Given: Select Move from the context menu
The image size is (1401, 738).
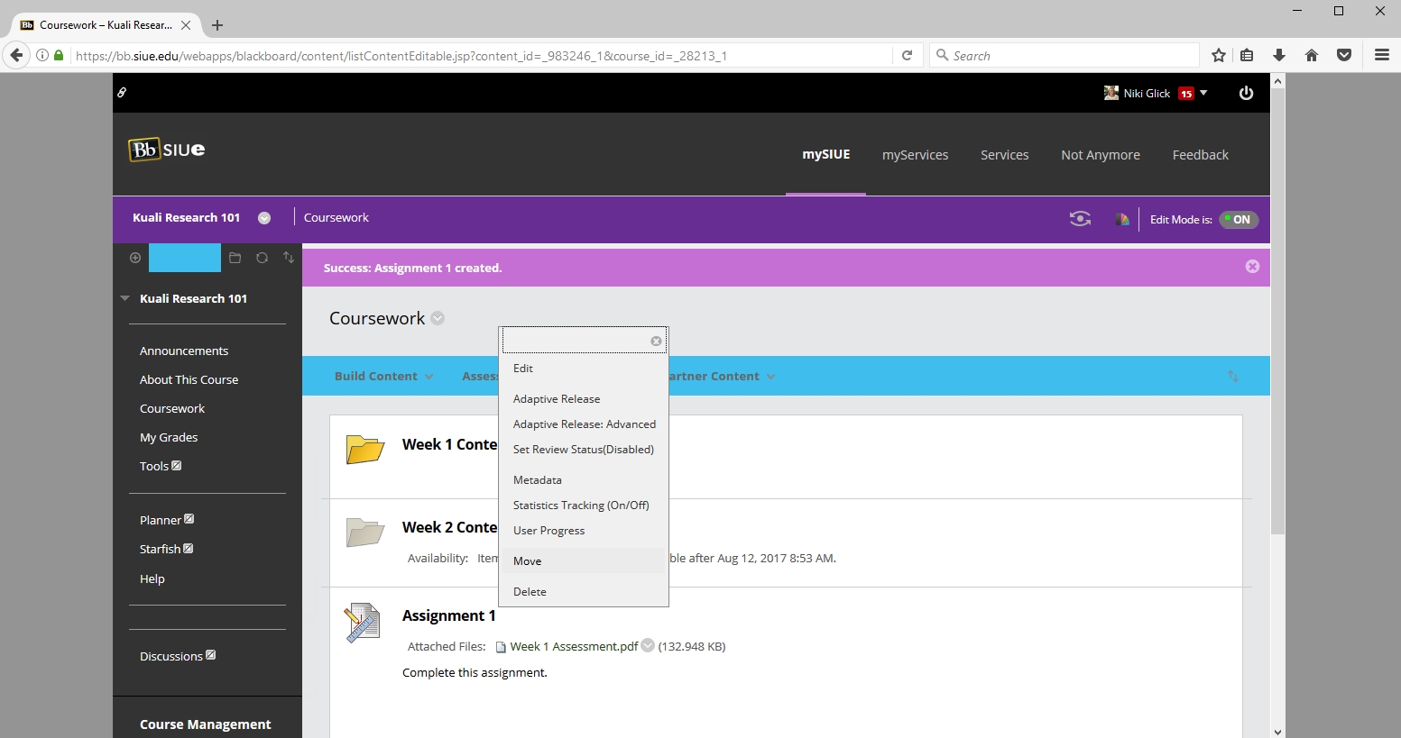Looking at the screenshot, I should pos(528,561).
